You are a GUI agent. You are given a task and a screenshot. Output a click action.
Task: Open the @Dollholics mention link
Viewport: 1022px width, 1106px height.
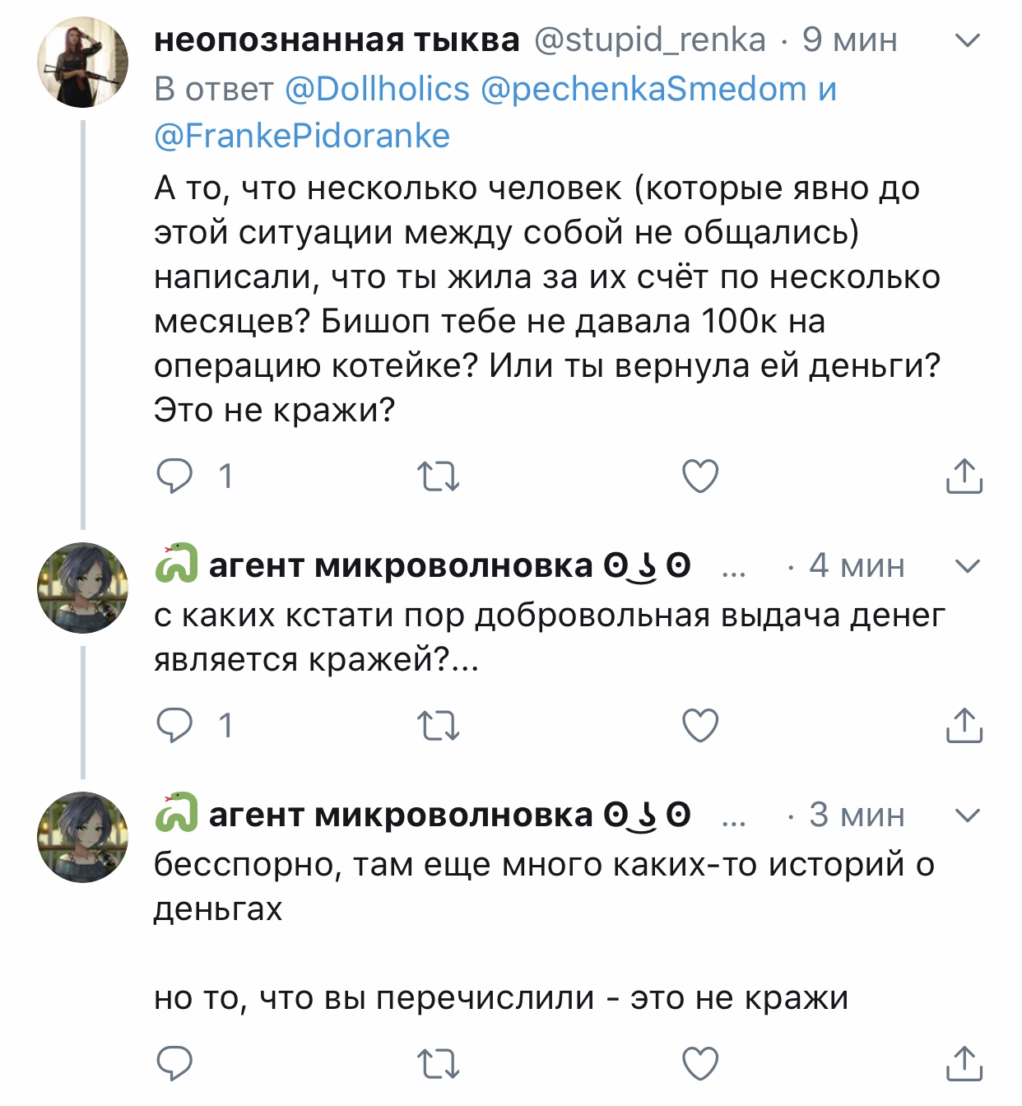tap(377, 89)
